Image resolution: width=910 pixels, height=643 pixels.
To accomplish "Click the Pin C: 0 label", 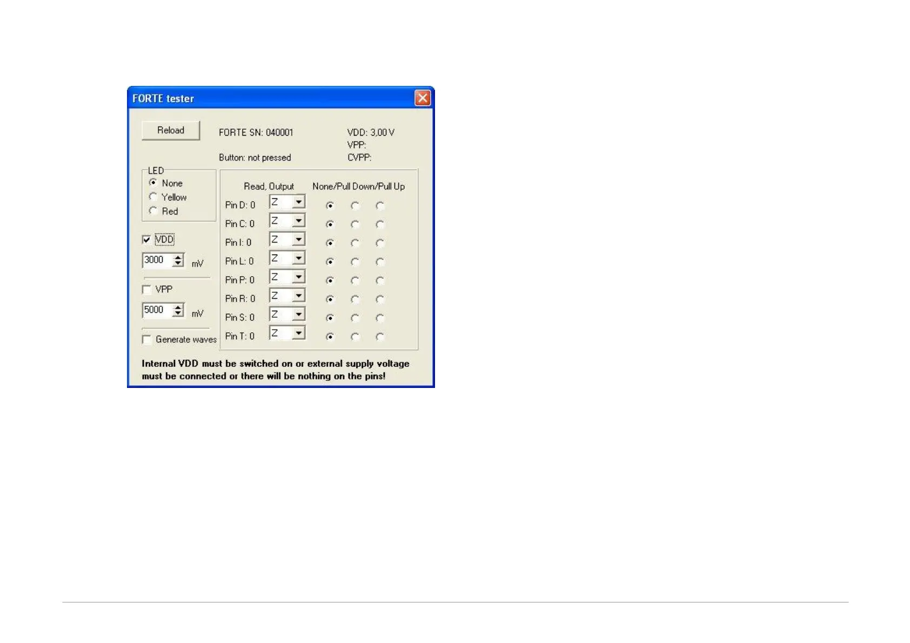I will (x=240, y=224).
